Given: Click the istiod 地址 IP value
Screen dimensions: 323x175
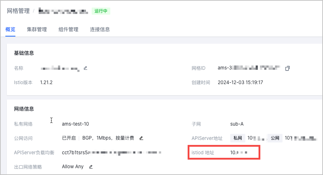Looking at the screenshot, I should (x=239, y=153).
